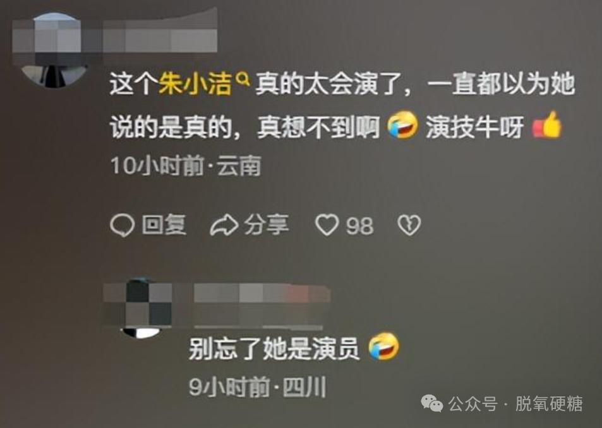Select the reply text 别忘了她是演员
Viewport: 602px width, 428px height.
tap(274, 348)
